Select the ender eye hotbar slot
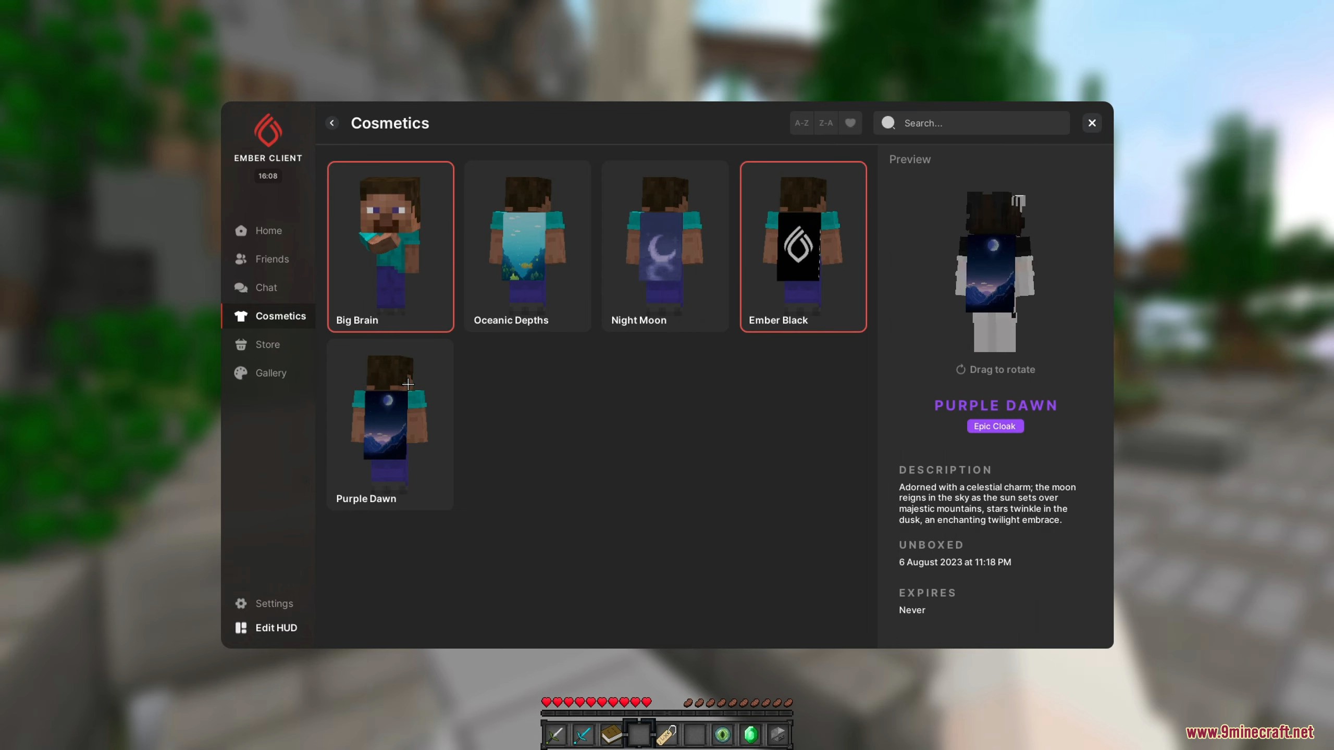Viewport: 1334px width, 750px height. [x=723, y=735]
